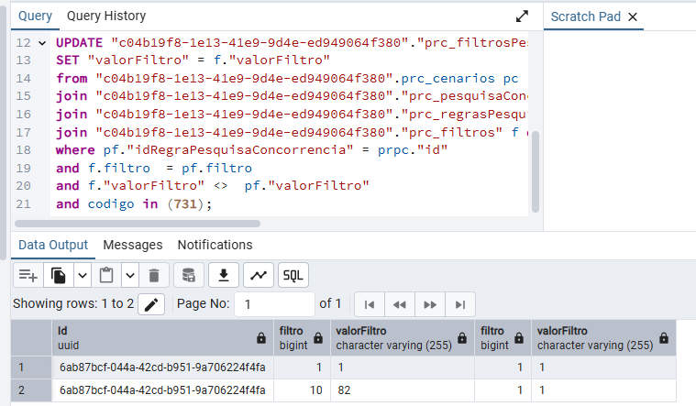Click the Add row icon
Screen dimensions: 696x406
(x=28, y=275)
